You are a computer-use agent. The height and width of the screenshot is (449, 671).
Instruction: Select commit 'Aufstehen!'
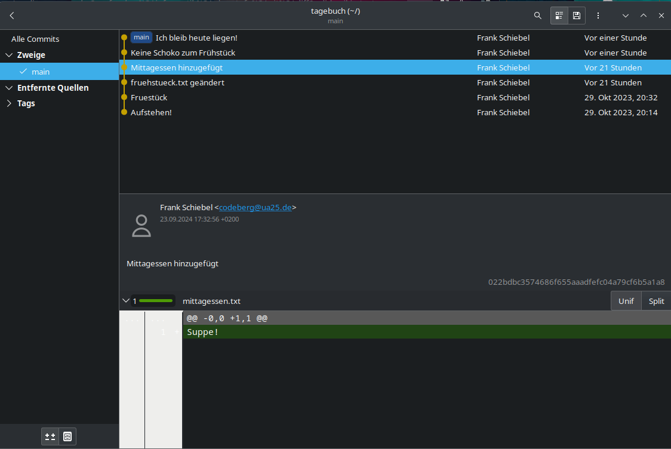(395, 113)
